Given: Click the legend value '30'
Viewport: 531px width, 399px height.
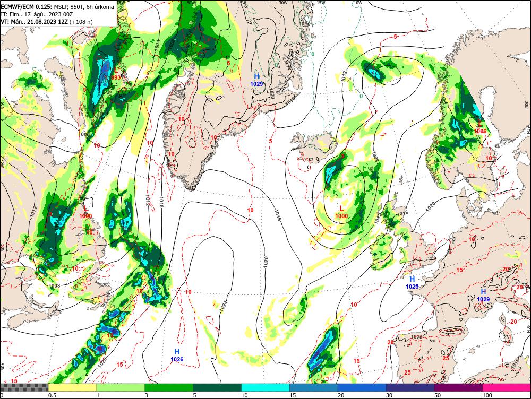Looking at the screenshot, I should point(389,395).
